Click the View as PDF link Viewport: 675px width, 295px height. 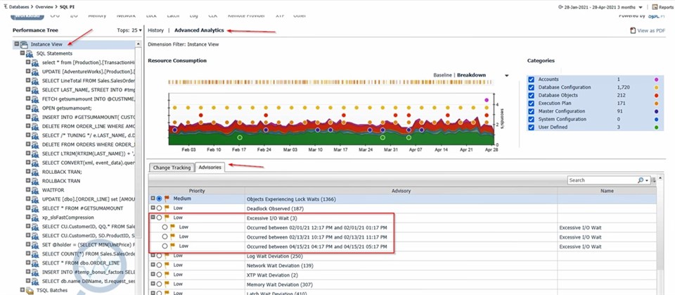tap(651, 30)
